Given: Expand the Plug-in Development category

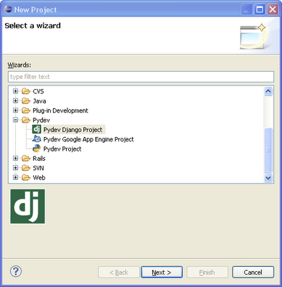Looking at the screenshot, I should coord(16,110).
